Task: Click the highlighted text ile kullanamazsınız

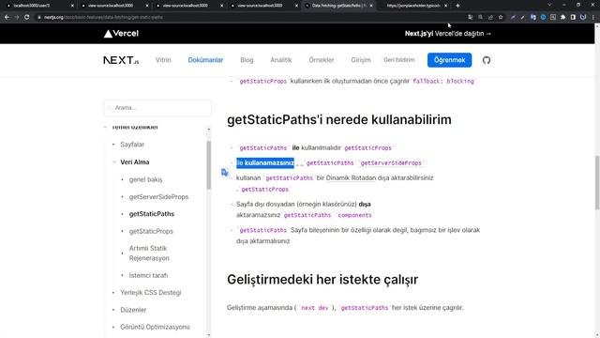Action: tap(265, 163)
